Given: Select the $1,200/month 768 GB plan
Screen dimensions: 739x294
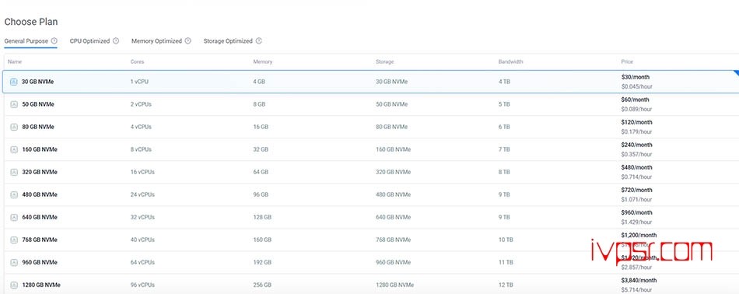Looking at the screenshot, I should click(x=371, y=240).
